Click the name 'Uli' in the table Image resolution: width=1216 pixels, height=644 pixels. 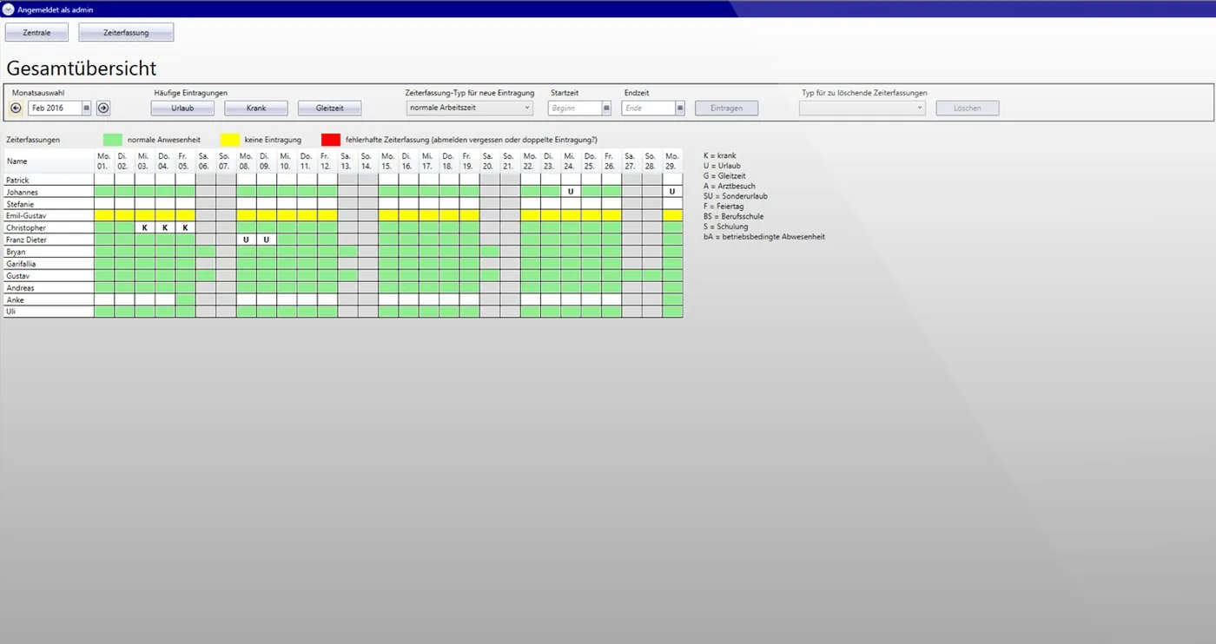tap(10, 311)
